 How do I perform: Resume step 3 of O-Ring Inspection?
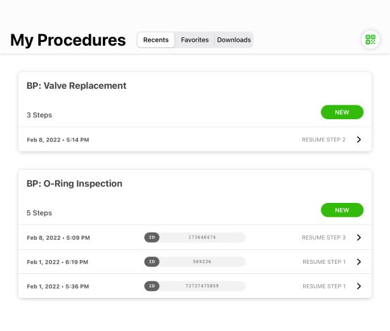[323, 238]
